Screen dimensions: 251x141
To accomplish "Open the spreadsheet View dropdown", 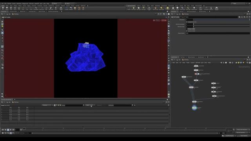I will pos(89,105).
